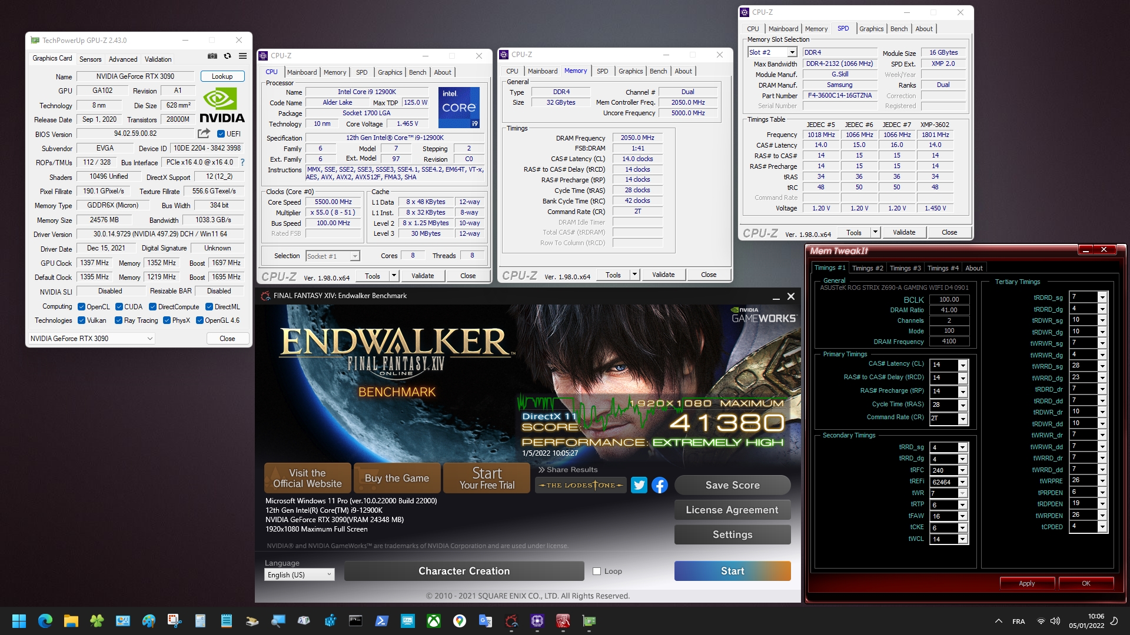Open the Xbox app in the taskbar
Viewport: 1130px width, 635px height.
coord(434,621)
